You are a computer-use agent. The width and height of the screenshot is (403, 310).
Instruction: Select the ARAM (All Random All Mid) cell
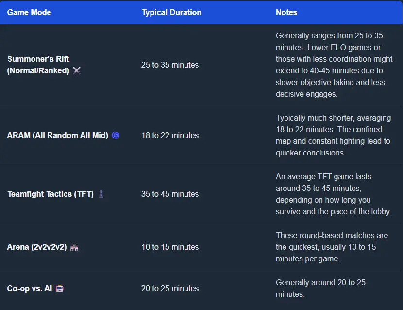67,135
